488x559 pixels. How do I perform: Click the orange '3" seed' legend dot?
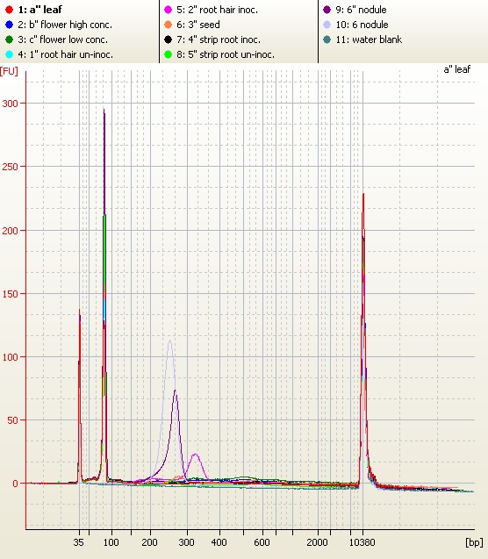tap(168, 25)
